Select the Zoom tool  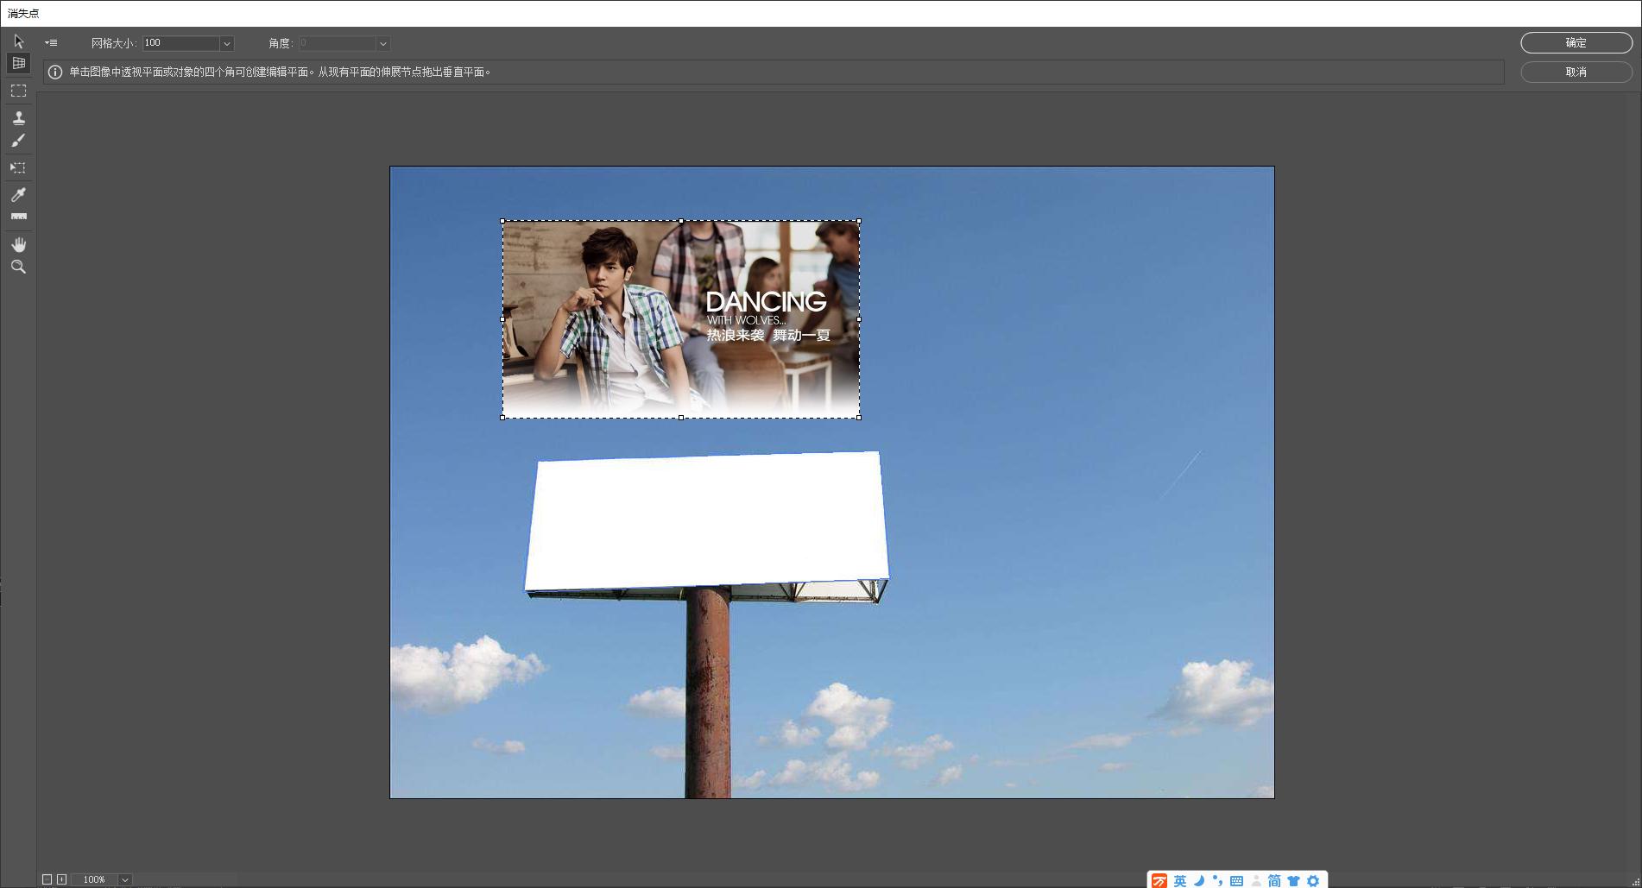coord(17,267)
